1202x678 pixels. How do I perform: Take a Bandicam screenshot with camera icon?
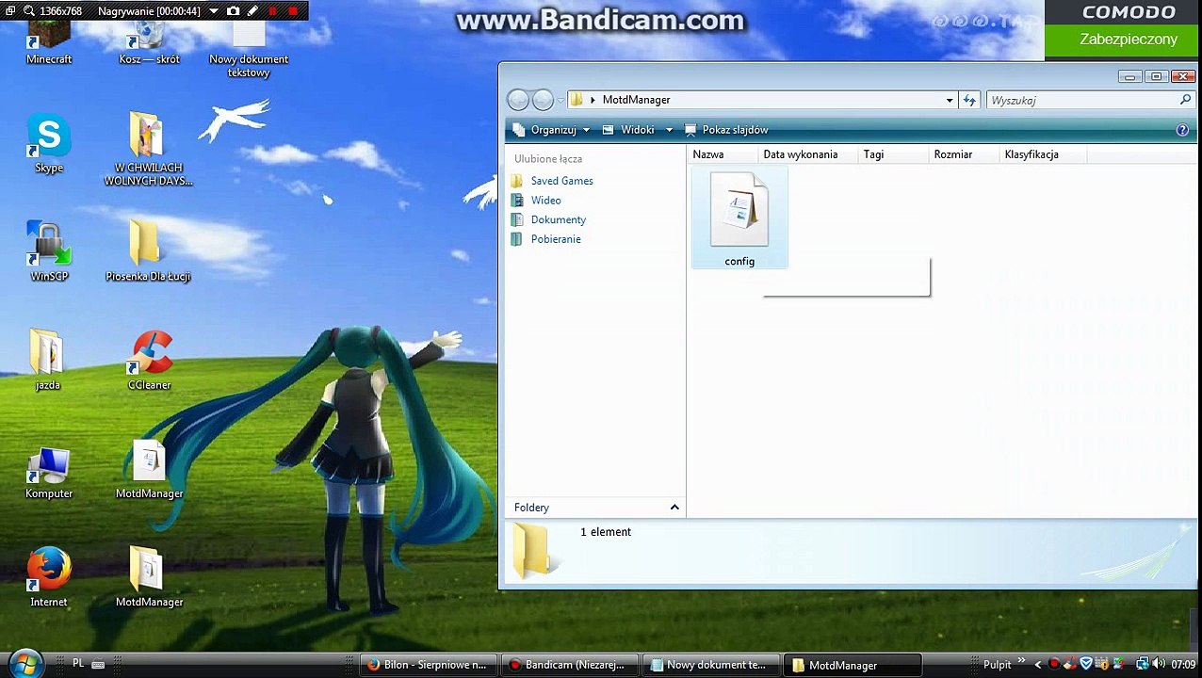pos(234,10)
